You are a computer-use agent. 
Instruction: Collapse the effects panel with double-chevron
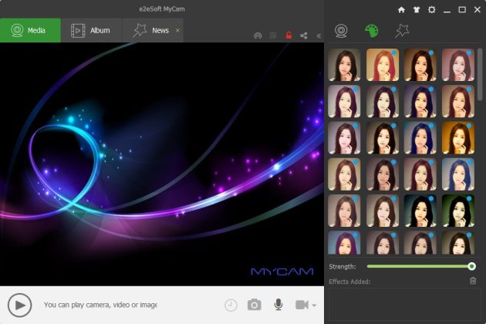click(x=319, y=35)
